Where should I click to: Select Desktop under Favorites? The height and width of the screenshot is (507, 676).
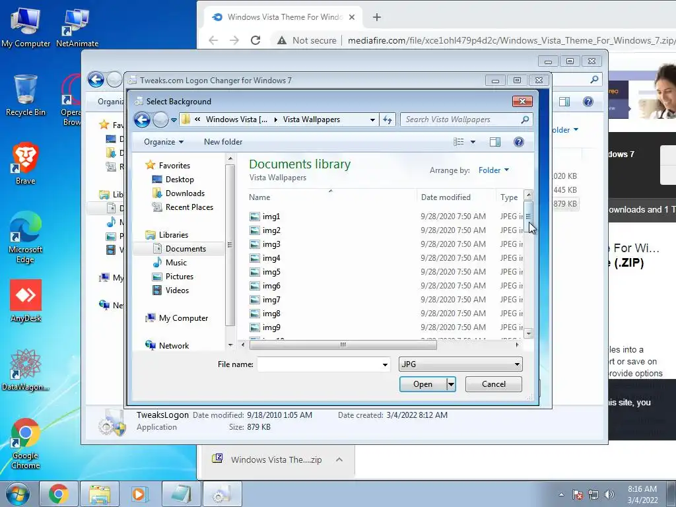coord(173,180)
